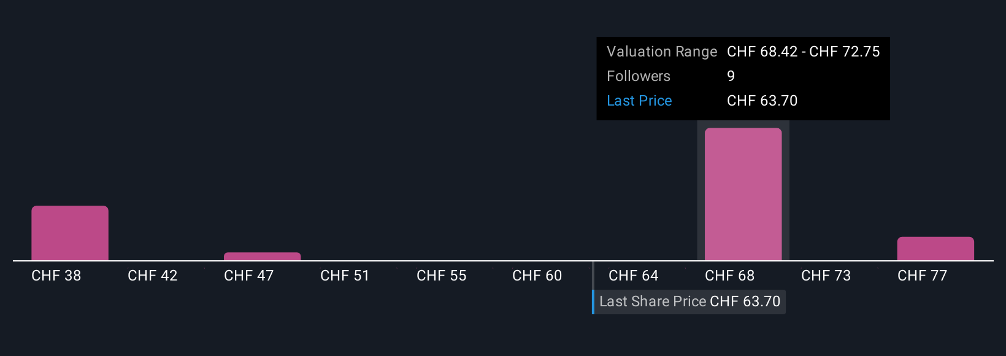The image size is (1006, 356).
Task: Select the bar at CHF 77
Action: [935, 249]
